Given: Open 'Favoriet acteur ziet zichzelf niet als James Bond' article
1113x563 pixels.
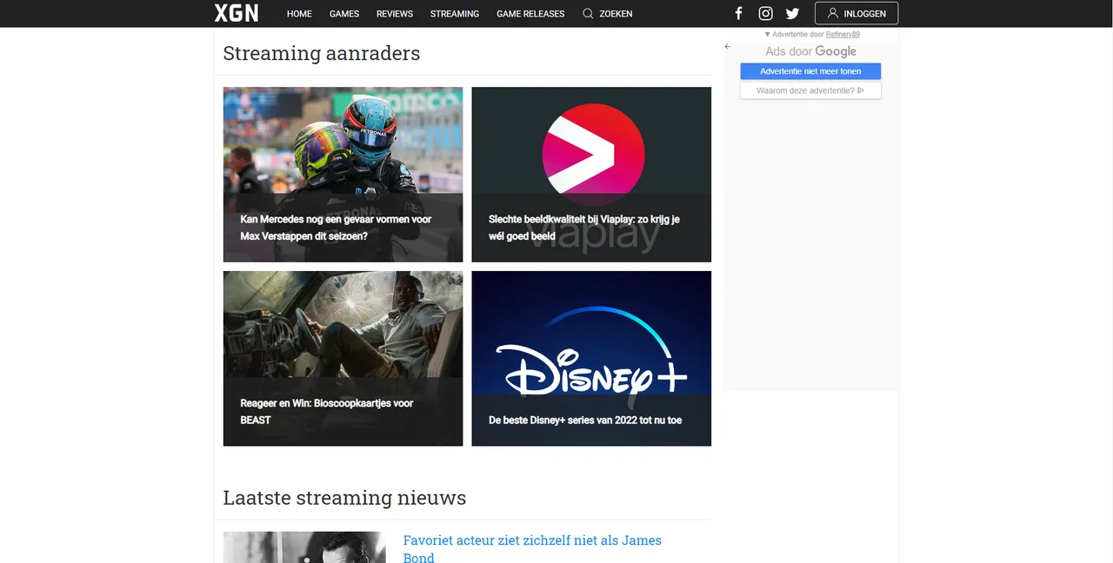Looking at the screenshot, I should pyautogui.click(x=532, y=548).
